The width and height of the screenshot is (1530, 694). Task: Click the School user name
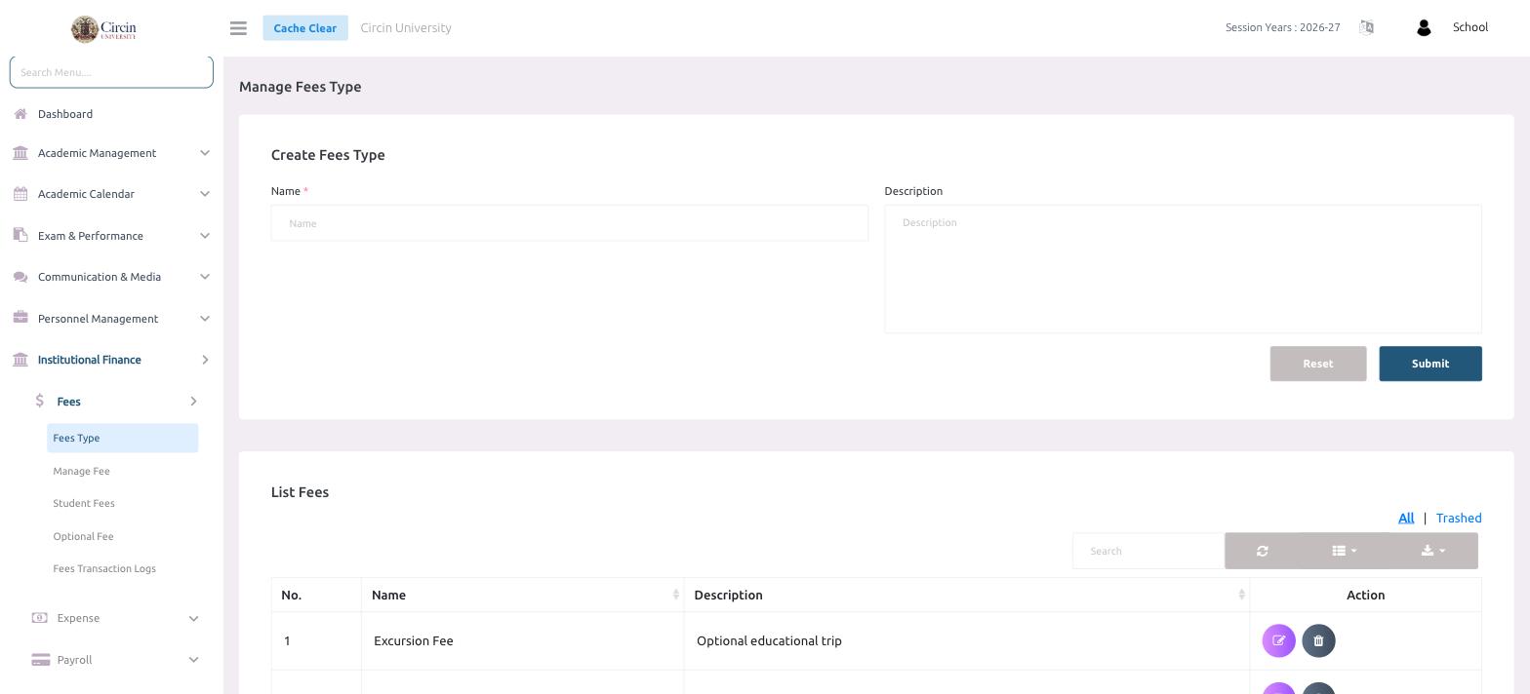tap(1470, 27)
